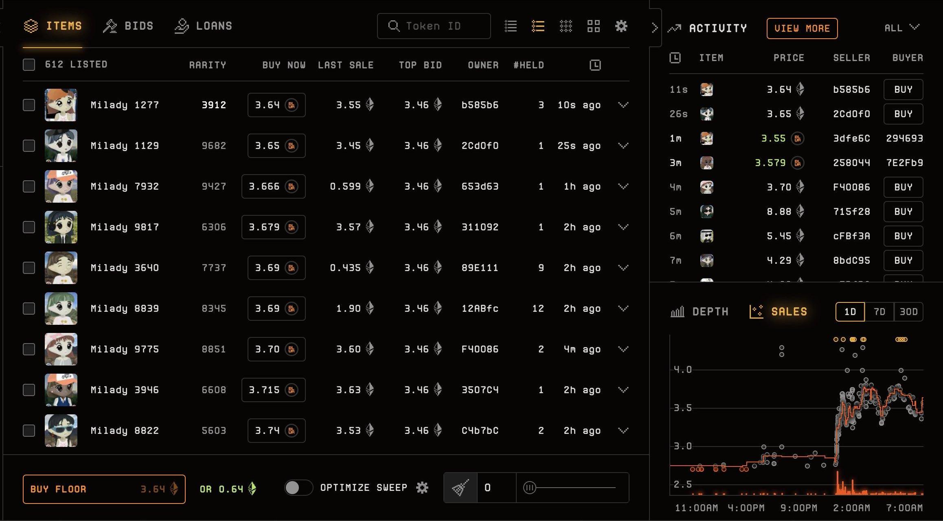Click Milady 8822 avatar thumbnail
The width and height of the screenshot is (943, 521).
click(x=61, y=431)
